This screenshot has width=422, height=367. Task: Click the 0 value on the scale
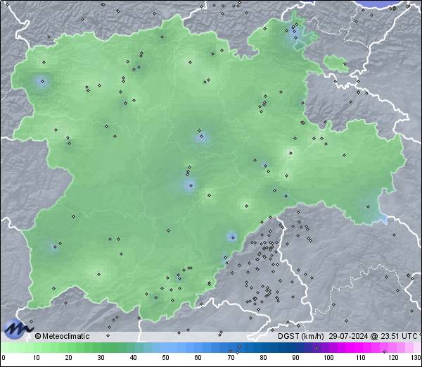4,358
